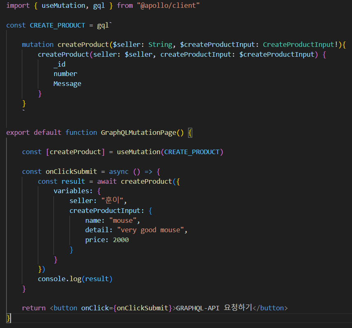Image resolution: width=352 pixels, height=328 pixels.
Task: Click onClickSubmit inside the onClick braces
Action: point(143,308)
